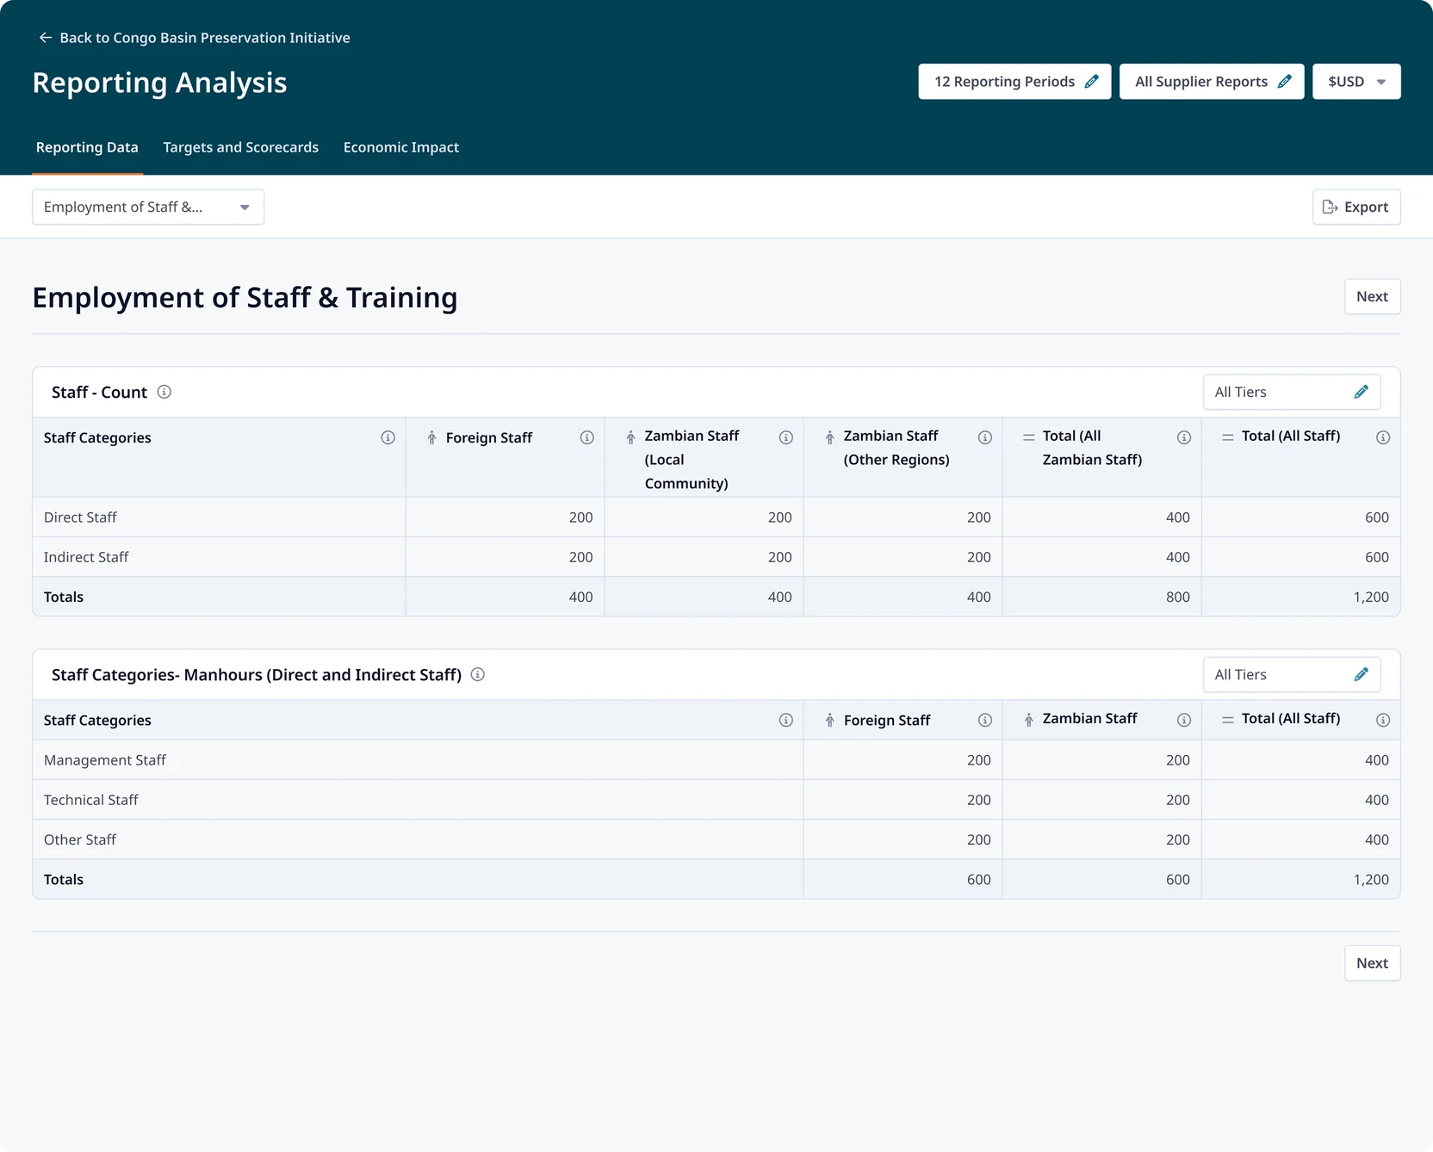Show info for Zambian Staff column in Manhours table
The width and height of the screenshot is (1433, 1152).
coord(1184,720)
